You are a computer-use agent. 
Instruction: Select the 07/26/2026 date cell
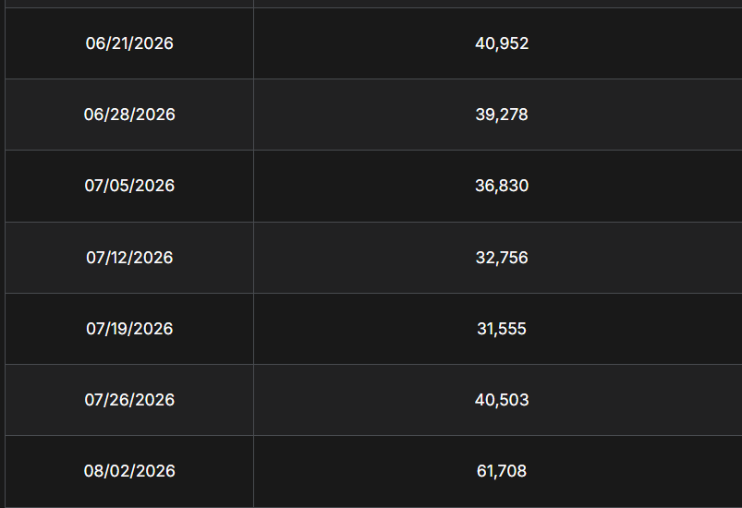click(129, 400)
